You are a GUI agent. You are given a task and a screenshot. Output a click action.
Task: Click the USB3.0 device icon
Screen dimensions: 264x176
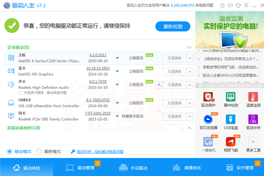(11, 103)
